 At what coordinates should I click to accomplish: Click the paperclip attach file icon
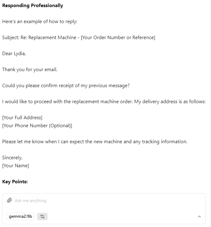point(10,201)
